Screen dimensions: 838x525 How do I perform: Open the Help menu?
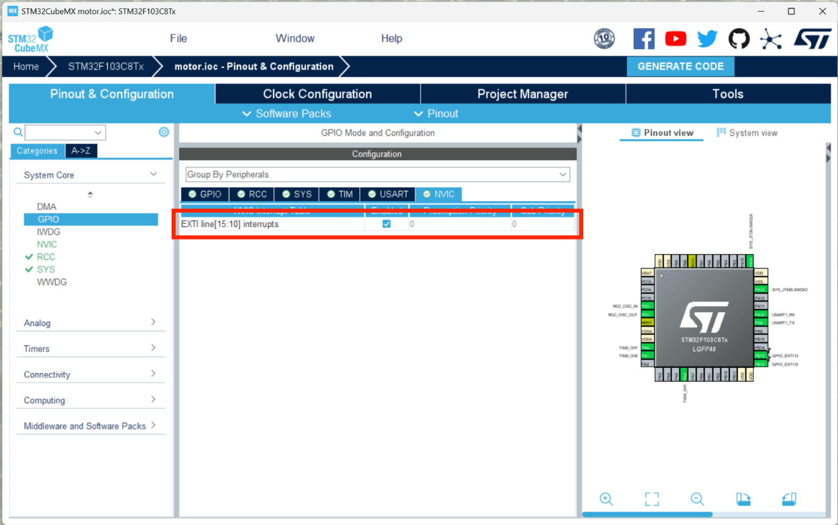point(391,38)
